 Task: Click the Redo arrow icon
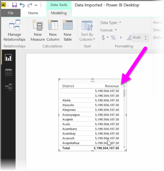30,5
